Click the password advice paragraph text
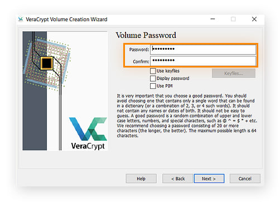 click(187, 116)
